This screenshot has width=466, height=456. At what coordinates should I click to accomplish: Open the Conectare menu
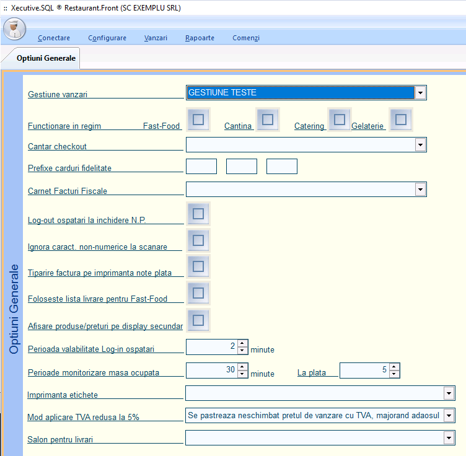point(54,38)
